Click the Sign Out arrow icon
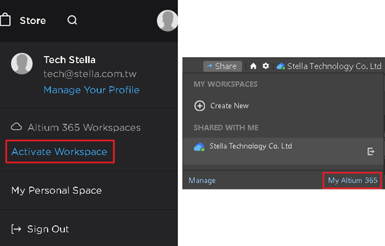 [16, 229]
